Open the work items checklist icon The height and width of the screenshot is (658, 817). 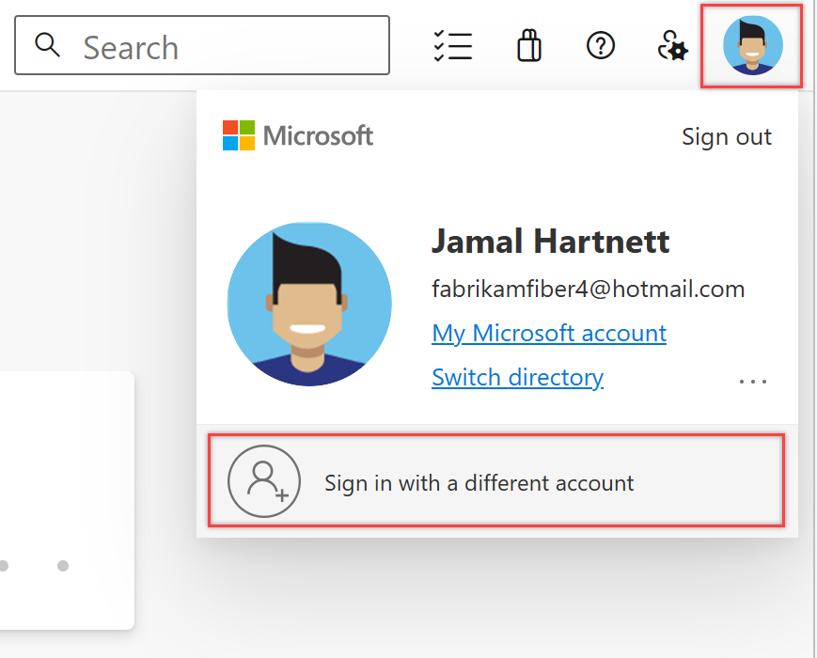coord(453,44)
